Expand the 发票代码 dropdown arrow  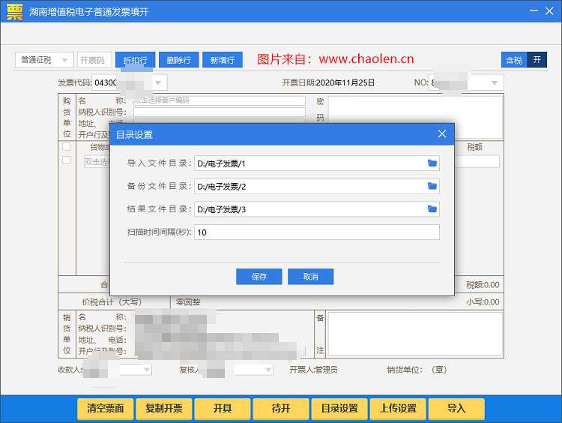point(158,83)
